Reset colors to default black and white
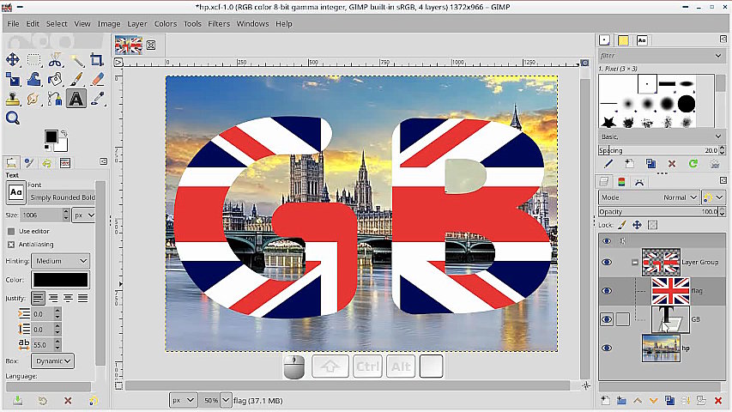The height and width of the screenshot is (412, 732). point(47,148)
